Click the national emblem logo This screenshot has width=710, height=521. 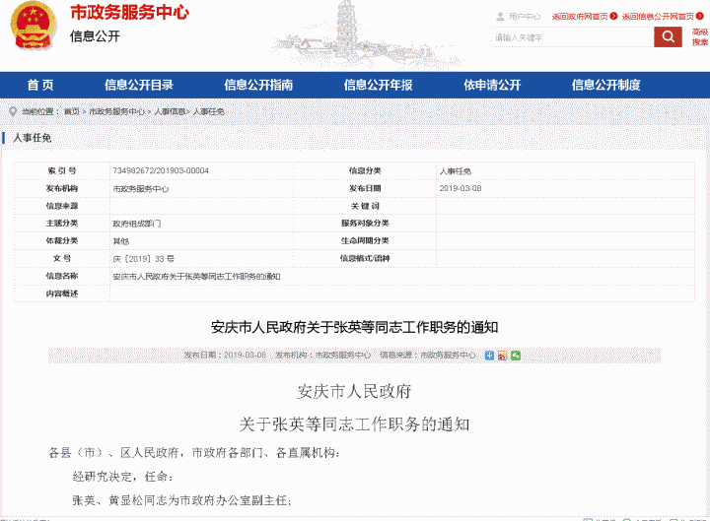pos(33,27)
